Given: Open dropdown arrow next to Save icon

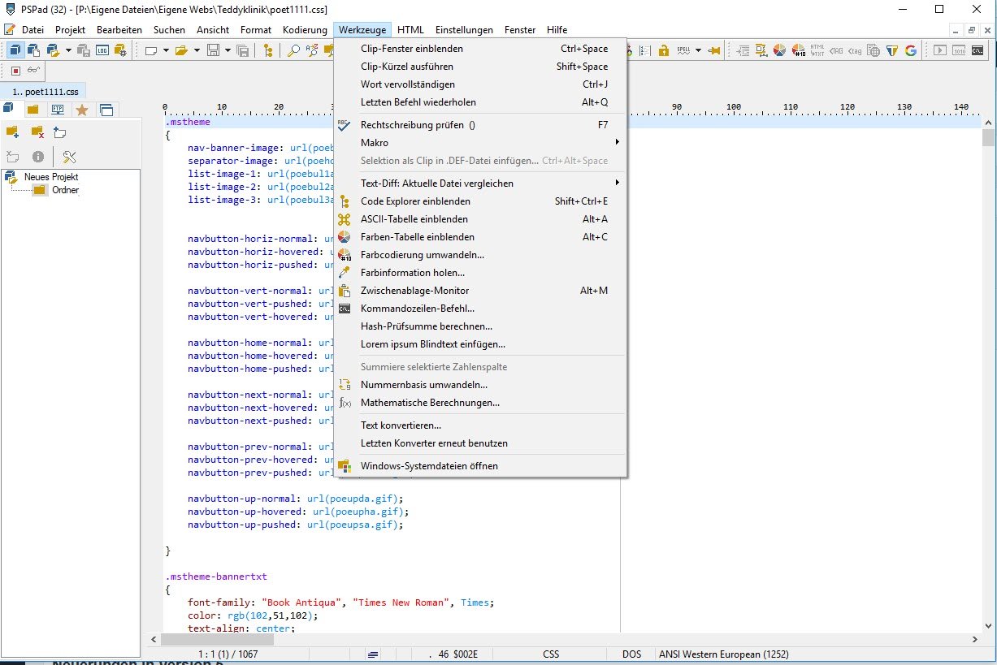Looking at the screenshot, I should tap(228, 50).
